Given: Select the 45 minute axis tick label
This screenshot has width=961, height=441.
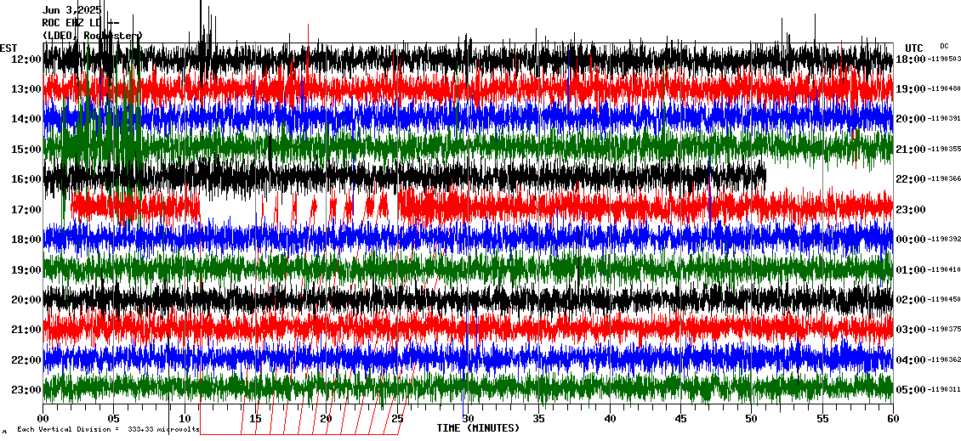Looking at the screenshot, I should [x=680, y=418].
